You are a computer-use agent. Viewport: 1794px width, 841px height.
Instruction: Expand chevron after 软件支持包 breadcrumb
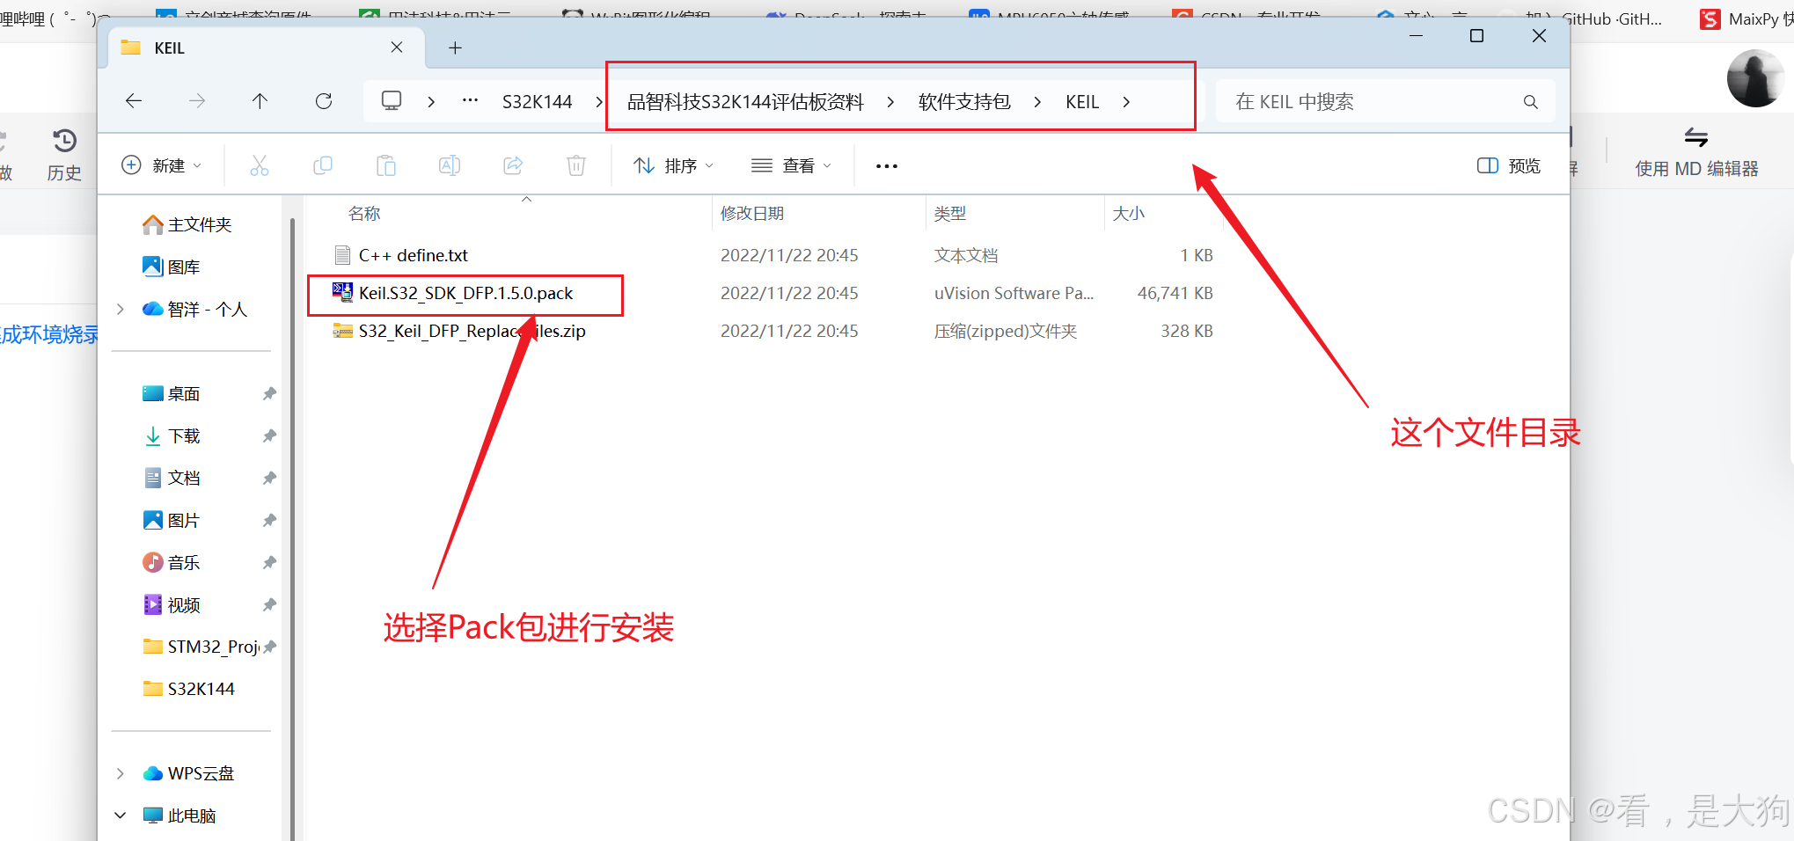[1037, 102]
